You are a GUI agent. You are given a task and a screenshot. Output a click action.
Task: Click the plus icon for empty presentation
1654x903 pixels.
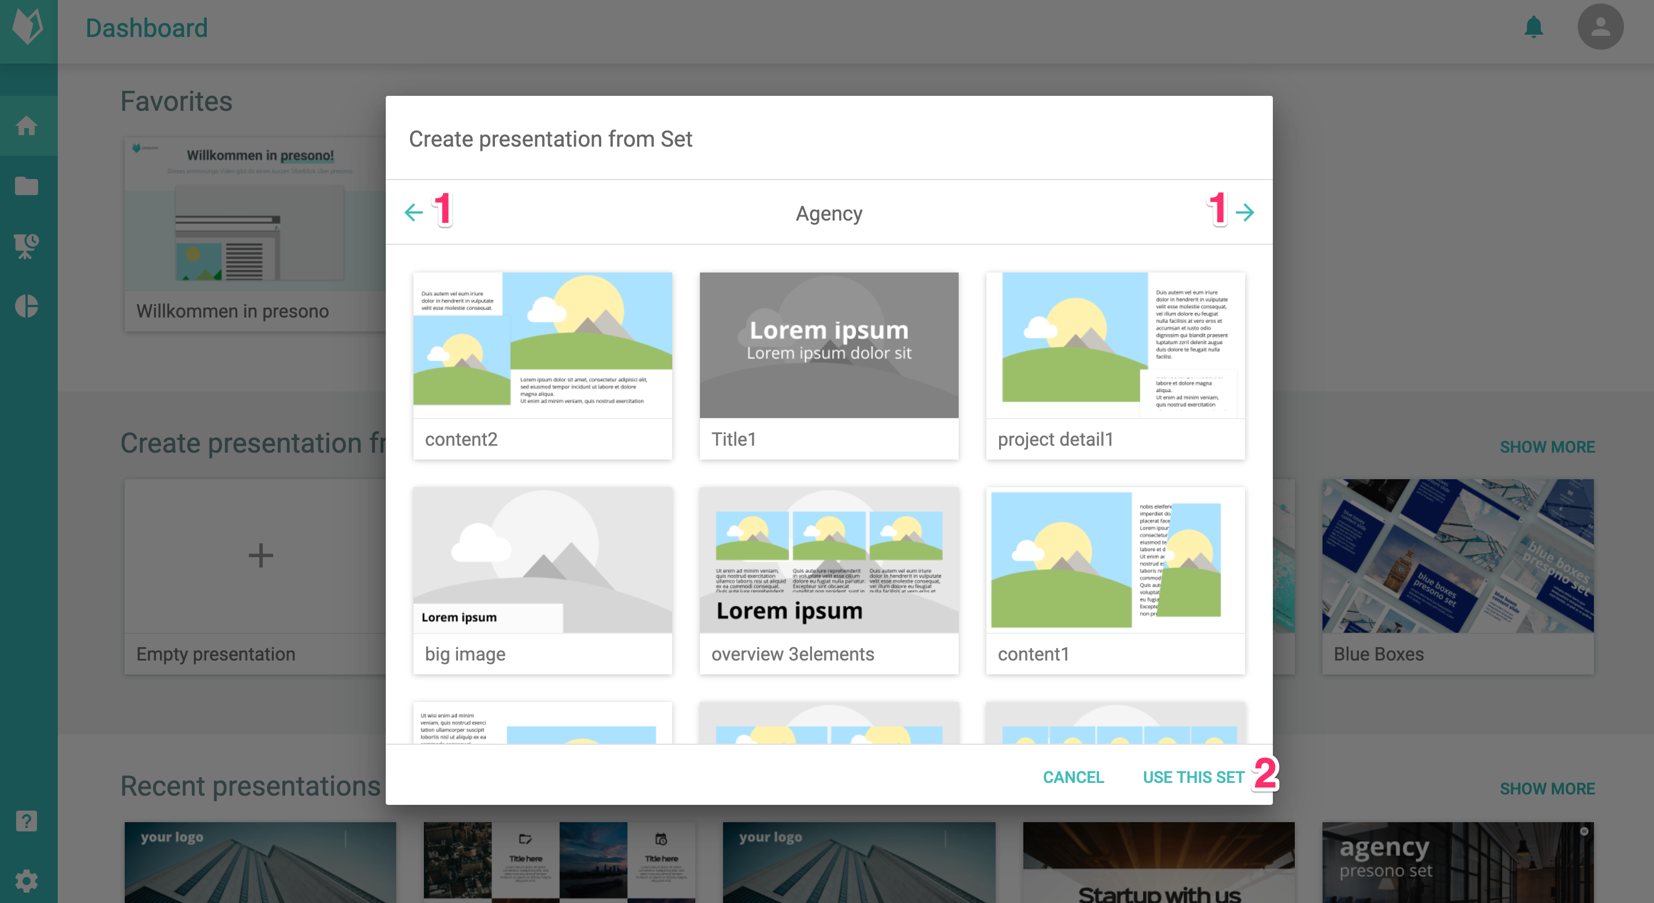point(260,555)
